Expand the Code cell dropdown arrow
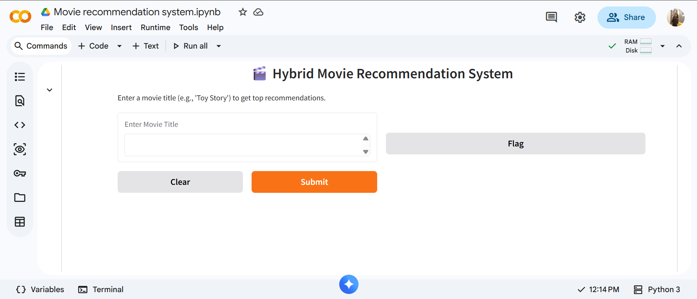This screenshot has width=697, height=299. click(x=119, y=46)
